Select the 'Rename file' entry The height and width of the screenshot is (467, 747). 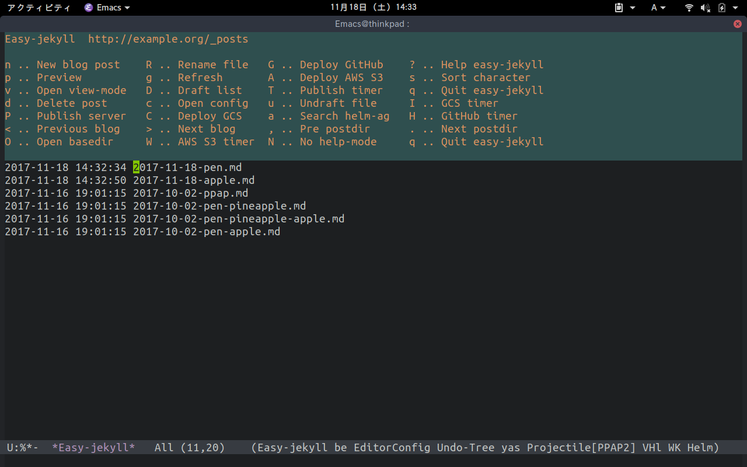point(213,65)
